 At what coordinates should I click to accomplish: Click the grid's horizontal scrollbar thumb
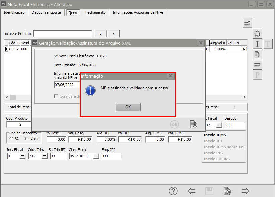coord(13,97)
